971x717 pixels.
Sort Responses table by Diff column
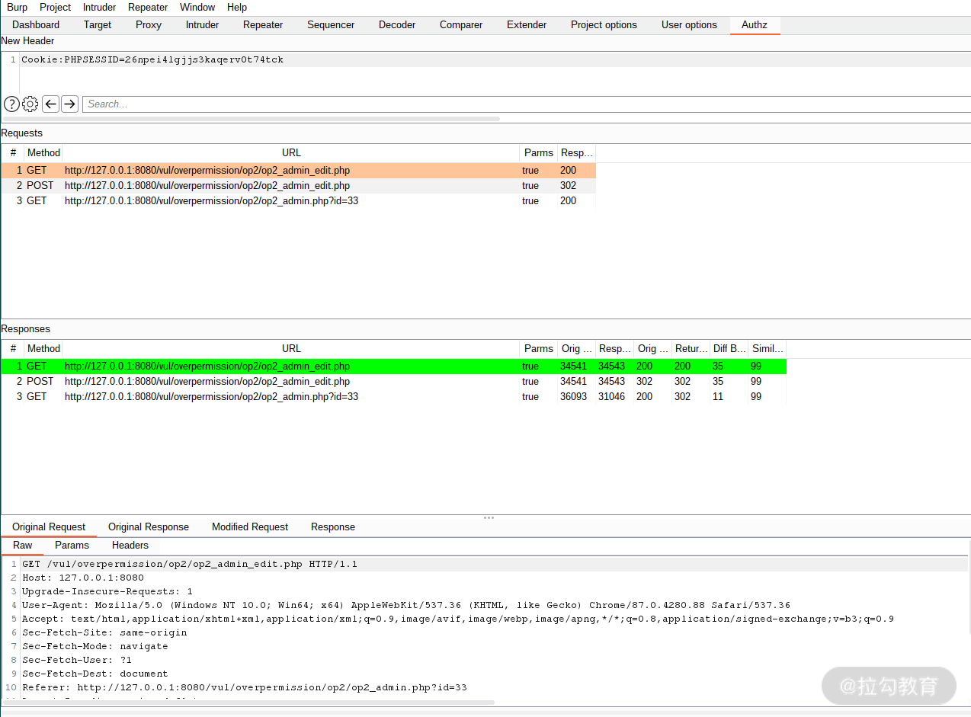(x=729, y=349)
